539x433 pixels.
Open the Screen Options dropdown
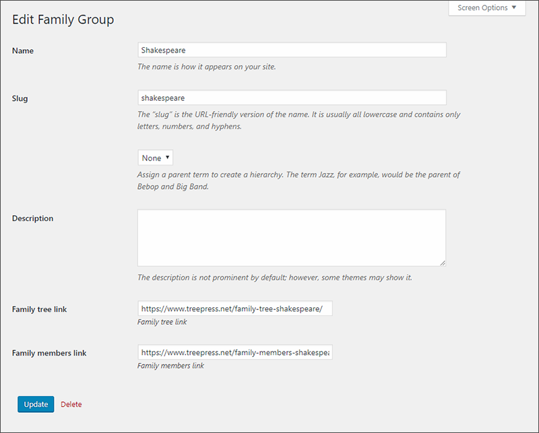[486, 8]
